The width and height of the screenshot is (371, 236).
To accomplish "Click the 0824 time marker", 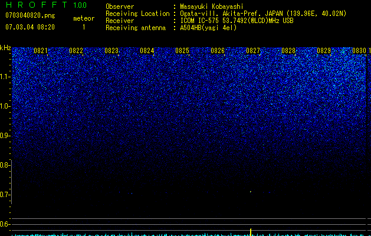I will pos(147,51).
